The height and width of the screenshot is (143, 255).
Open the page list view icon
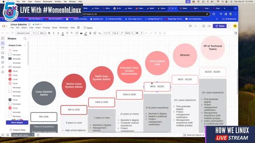tap(3, 135)
